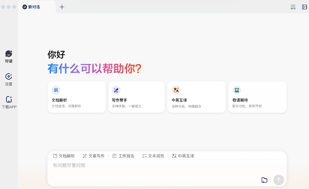Click the 敬请期待 card
The width and height of the screenshot is (309, 189).
coord(257,97)
